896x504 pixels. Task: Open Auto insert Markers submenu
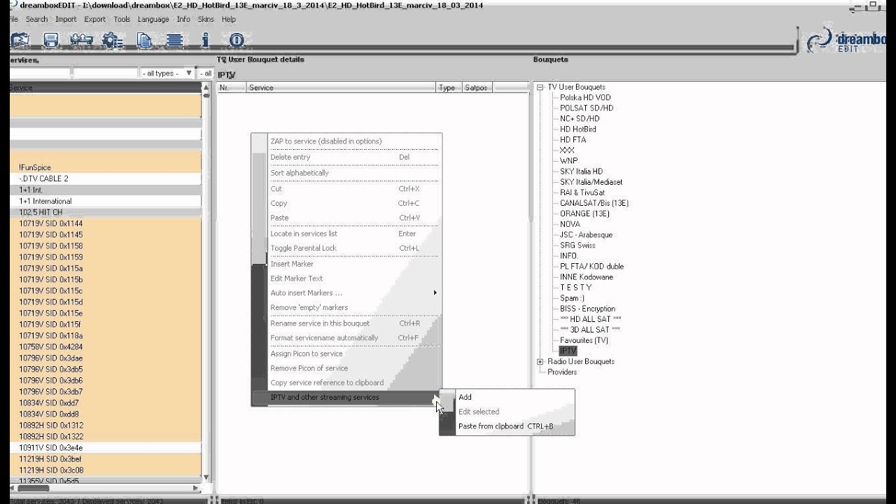[x=354, y=293]
